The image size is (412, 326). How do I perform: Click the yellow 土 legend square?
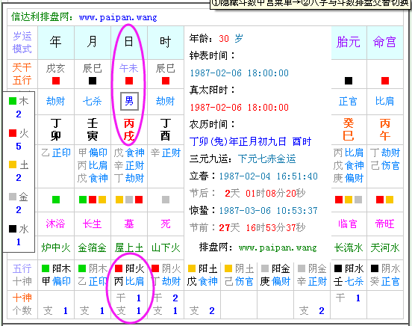point(13,164)
